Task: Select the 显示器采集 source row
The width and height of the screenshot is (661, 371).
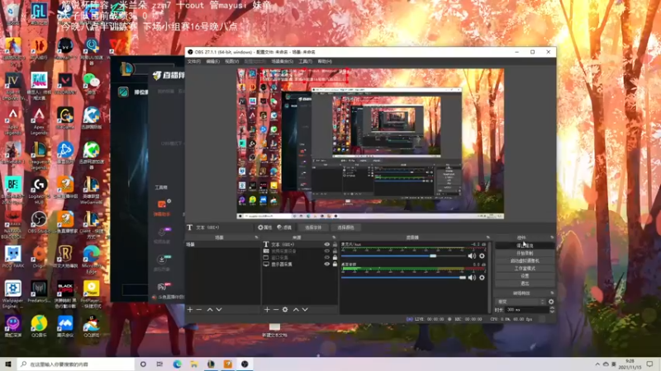Action: click(x=300, y=264)
